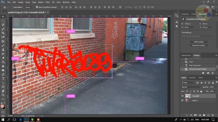Delete layer with Layers panel trash icon
This screenshot has height=122, width=218.
213,115
